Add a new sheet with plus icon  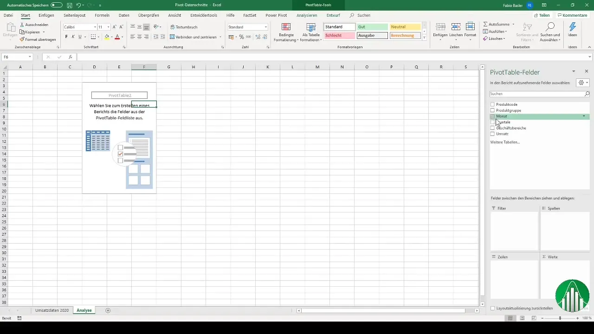(x=108, y=310)
